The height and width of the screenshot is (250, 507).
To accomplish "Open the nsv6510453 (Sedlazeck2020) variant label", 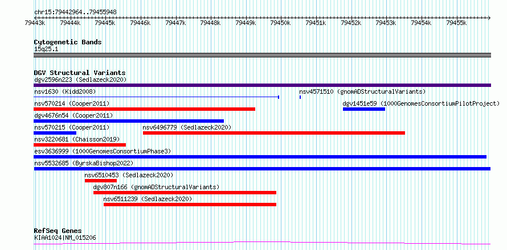I will pos(129,175).
